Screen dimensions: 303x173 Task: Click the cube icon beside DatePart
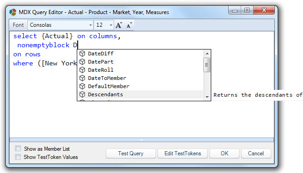(82, 62)
